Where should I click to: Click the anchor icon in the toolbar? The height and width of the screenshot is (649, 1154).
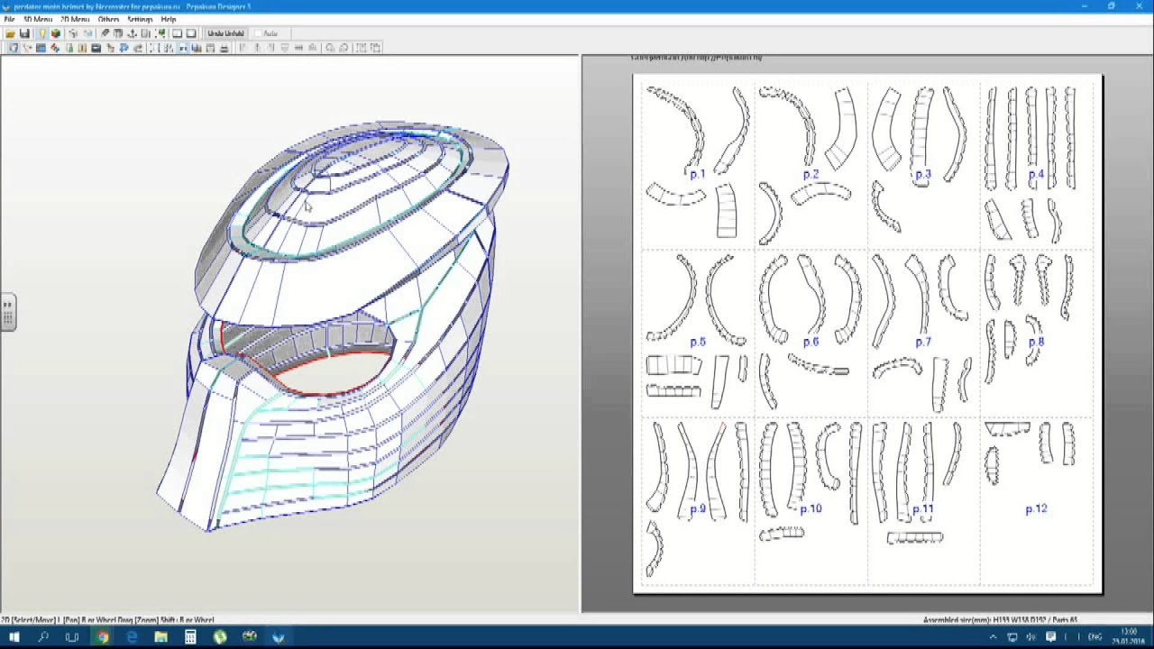tap(132, 33)
